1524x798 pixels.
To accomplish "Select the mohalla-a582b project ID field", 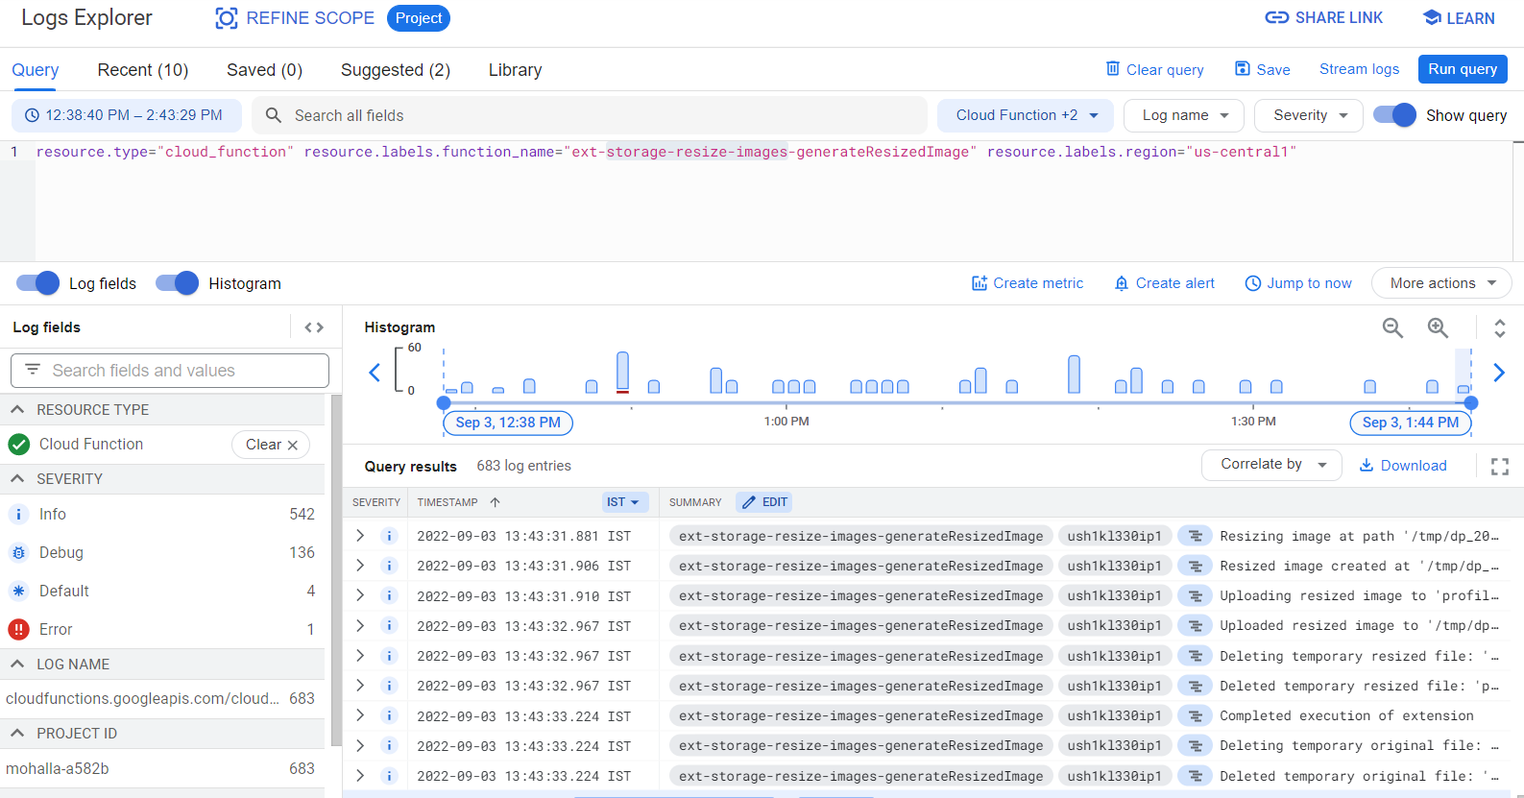I will (x=162, y=768).
